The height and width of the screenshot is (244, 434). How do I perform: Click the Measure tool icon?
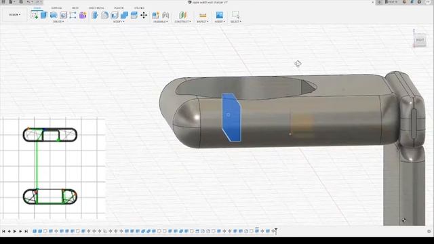coord(203,15)
